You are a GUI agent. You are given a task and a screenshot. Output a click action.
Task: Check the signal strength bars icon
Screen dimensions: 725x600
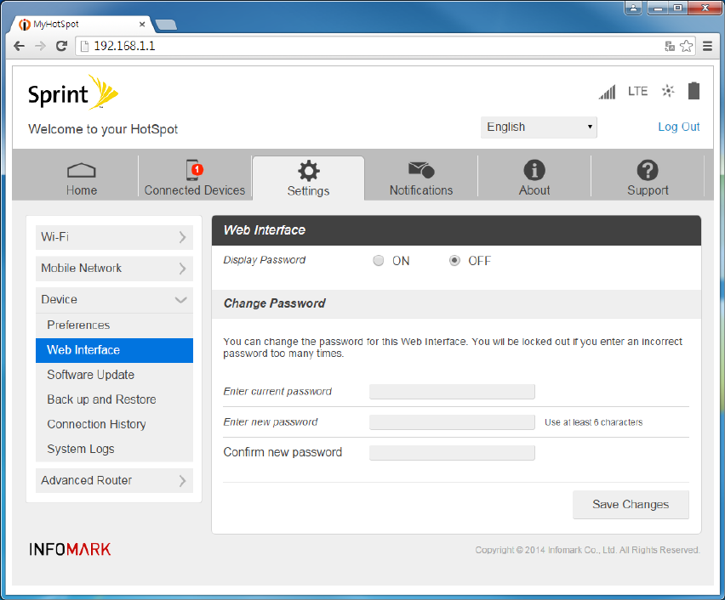pos(607,92)
